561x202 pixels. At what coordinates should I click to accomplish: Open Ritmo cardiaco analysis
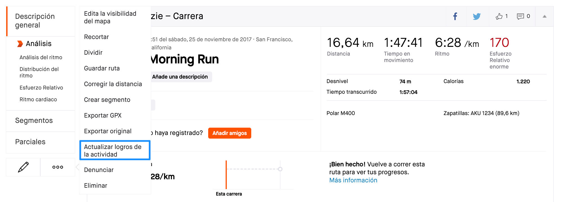click(38, 99)
